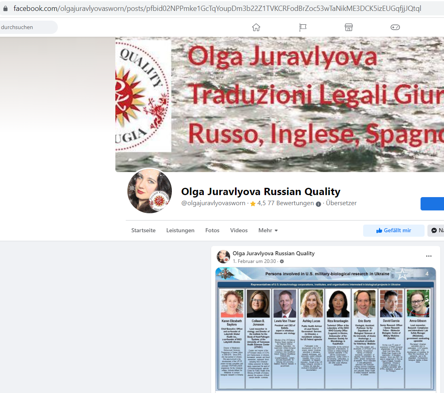Screen dimensions: 444x393
Task: Click the post timestamp 1. Februar um 20:30
Action: pyautogui.click(x=254, y=261)
